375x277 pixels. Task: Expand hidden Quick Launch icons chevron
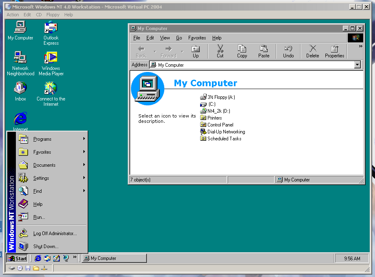pos(74,257)
